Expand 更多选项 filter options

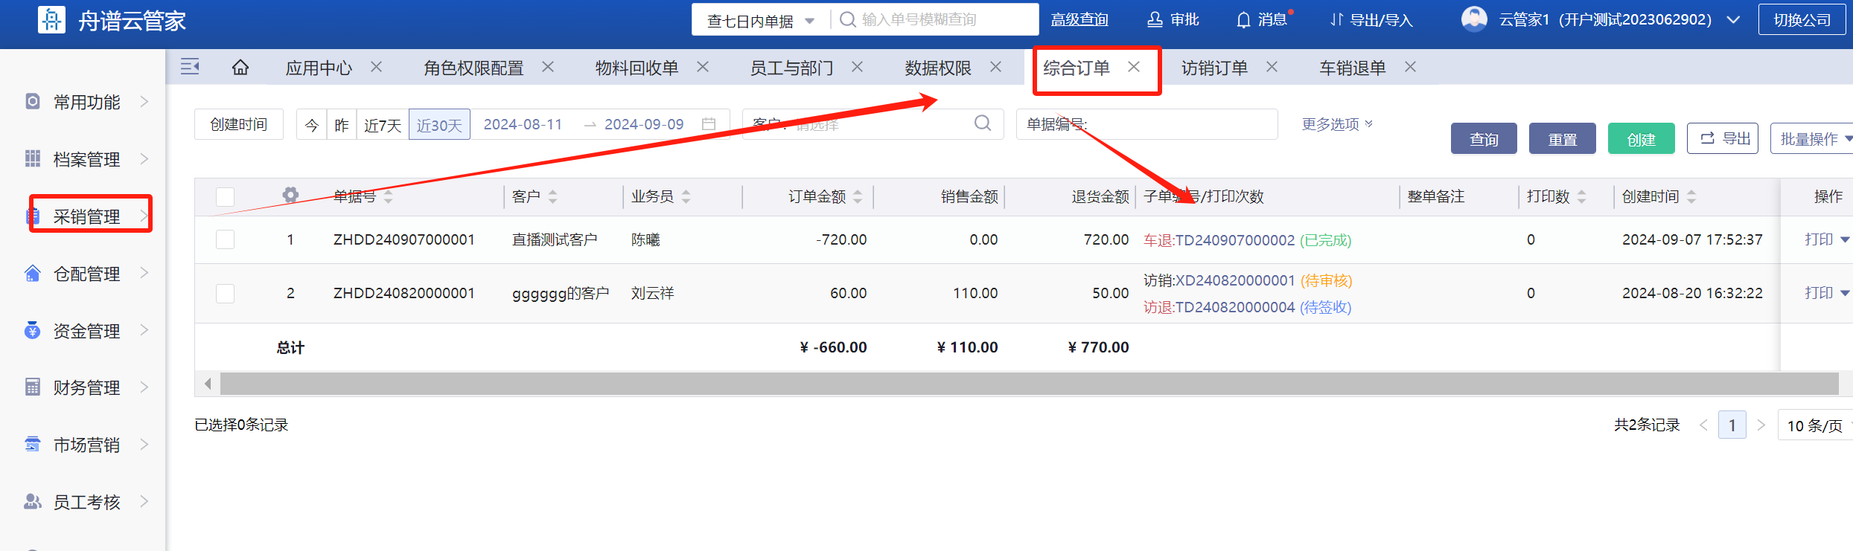click(1336, 124)
